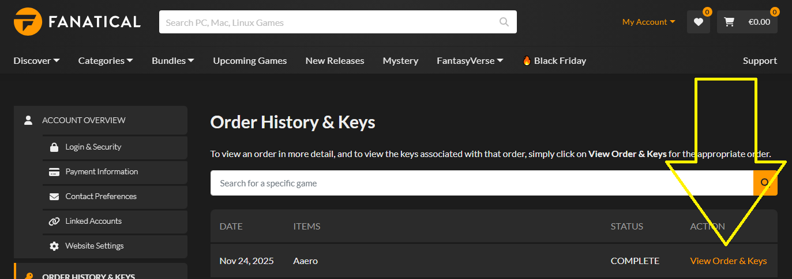Click the Website Settings gear icon
The height and width of the screenshot is (279, 792).
coord(54,246)
